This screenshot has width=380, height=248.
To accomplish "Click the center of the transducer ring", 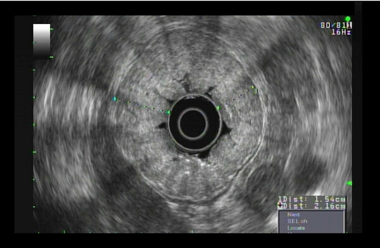I will coord(193,124).
